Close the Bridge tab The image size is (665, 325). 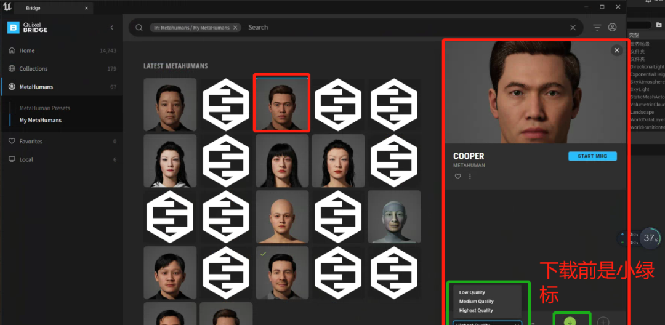[x=87, y=8]
